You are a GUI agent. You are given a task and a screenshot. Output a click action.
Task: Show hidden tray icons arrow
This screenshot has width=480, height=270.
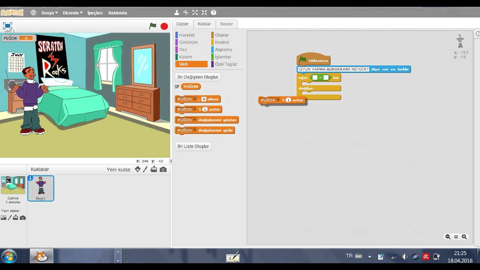point(370,257)
